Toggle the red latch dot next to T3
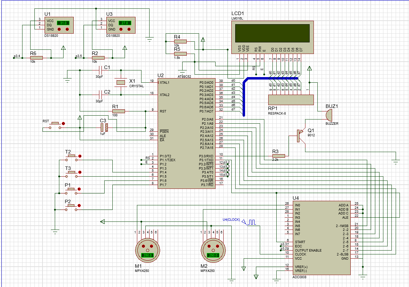This screenshot has height=287, width=409. [80, 172]
